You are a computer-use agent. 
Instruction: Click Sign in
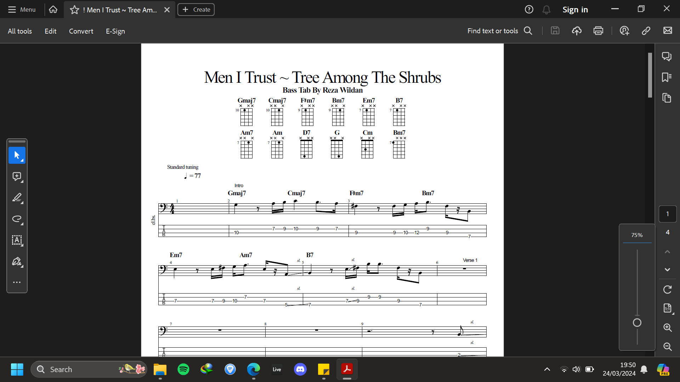coord(575,10)
